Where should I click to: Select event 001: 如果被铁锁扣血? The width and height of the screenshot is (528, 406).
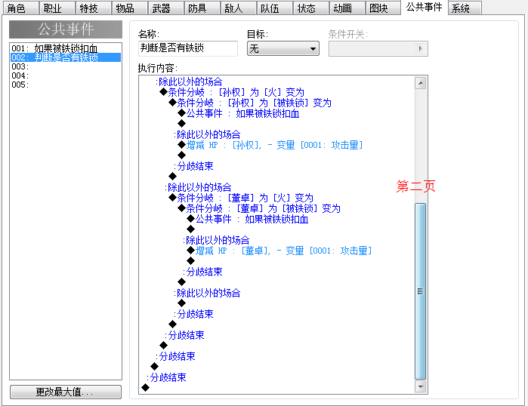click(x=66, y=48)
